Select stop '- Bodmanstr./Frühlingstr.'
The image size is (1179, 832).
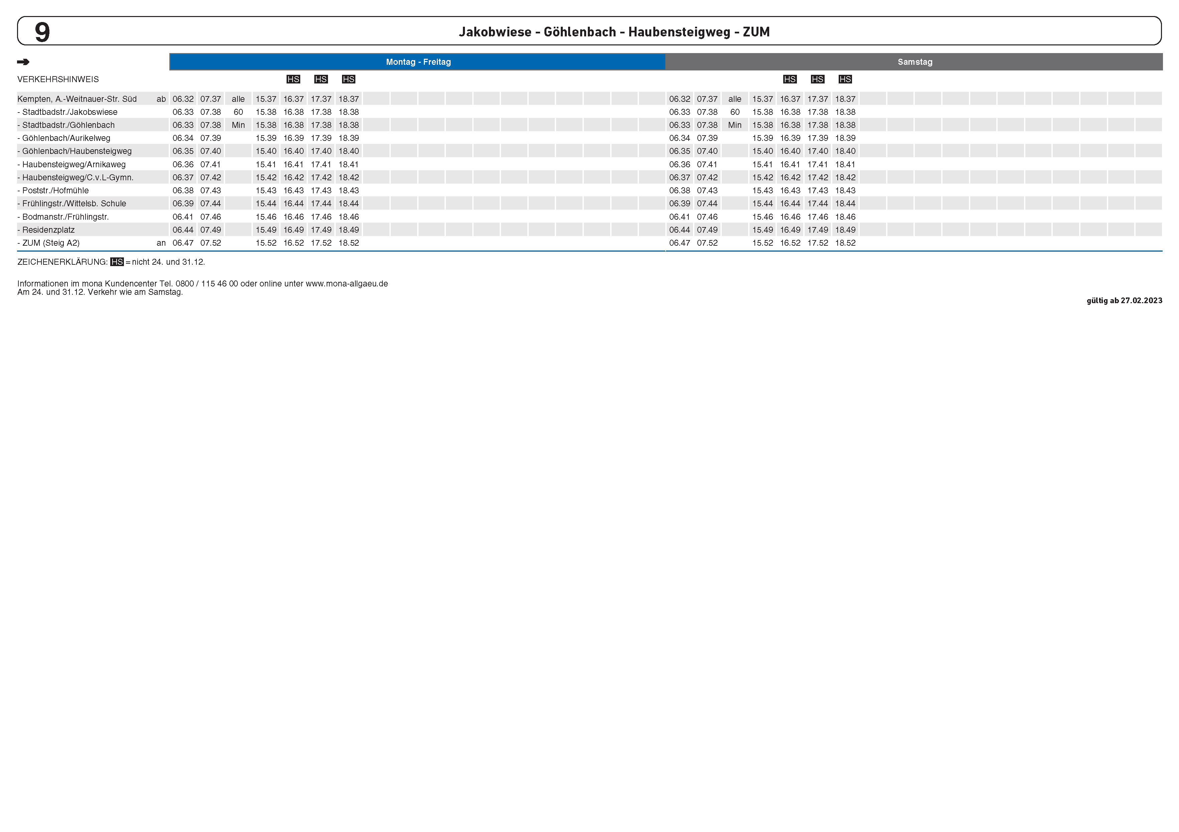tap(63, 217)
